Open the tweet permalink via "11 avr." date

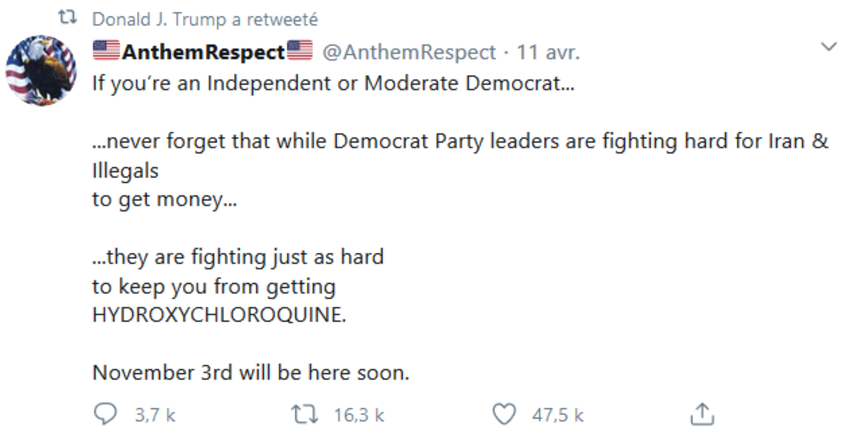point(548,52)
